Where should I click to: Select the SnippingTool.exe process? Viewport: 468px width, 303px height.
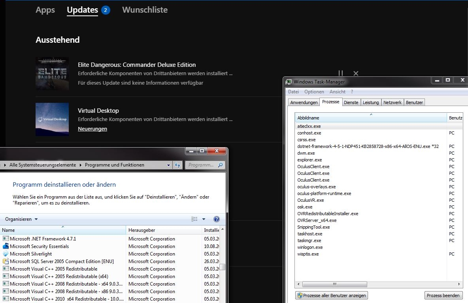[313, 227]
